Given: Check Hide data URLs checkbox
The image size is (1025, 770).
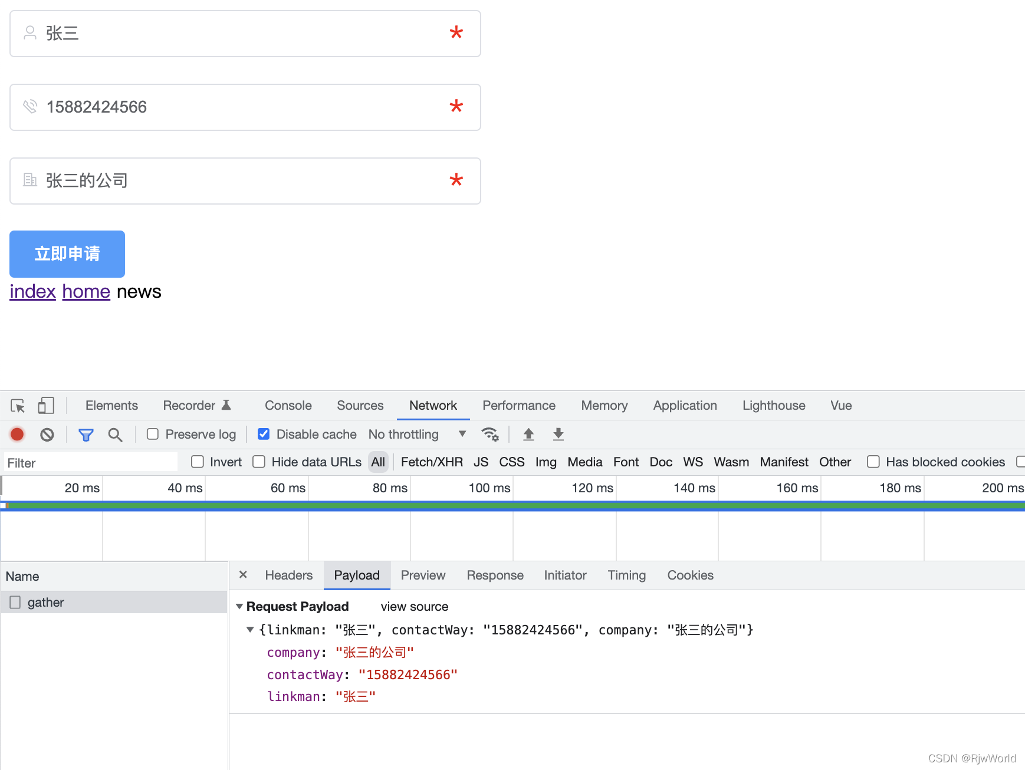Looking at the screenshot, I should click(x=259, y=462).
